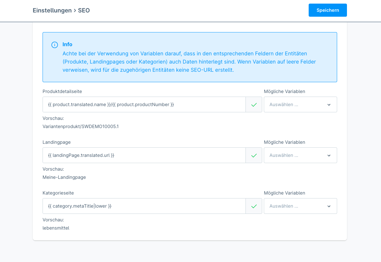Focus the Produktdetailseite URL template field
381x262 pixels.
click(x=144, y=105)
